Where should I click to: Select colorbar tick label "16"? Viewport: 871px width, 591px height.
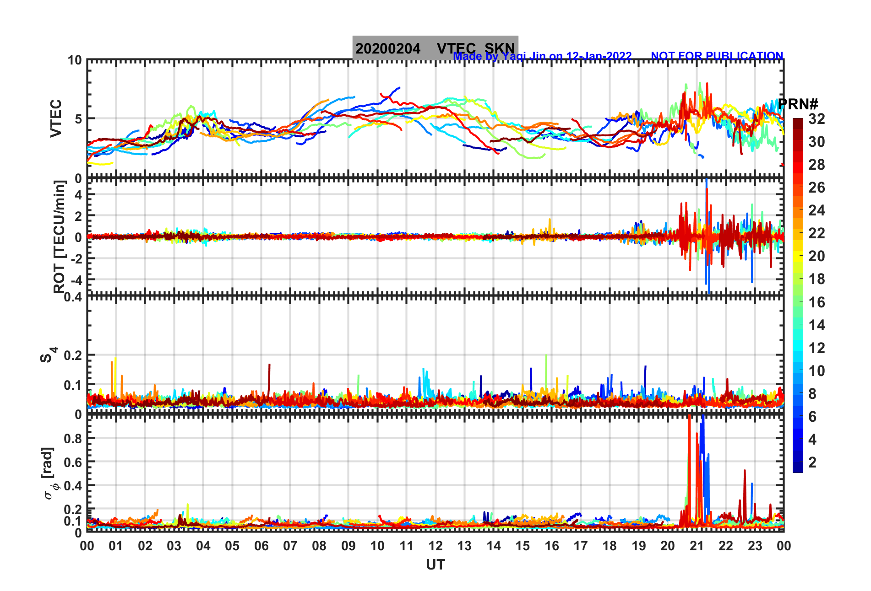817,302
